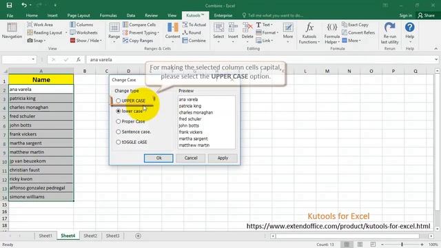Click the To Actual tool
This screenshot has width=441, height=248.
194,25
